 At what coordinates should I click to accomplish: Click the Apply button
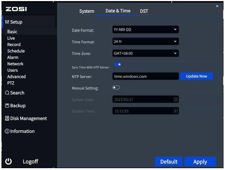200,162
